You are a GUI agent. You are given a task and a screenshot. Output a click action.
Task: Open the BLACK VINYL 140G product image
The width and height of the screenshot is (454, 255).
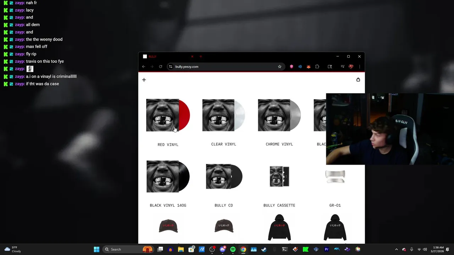[168, 176]
